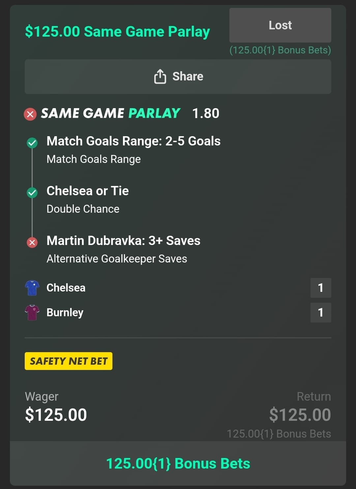356x489 pixels.
Task: Select Martin Dubravka: 3+ Saves leg
Action: [x=123, y=241]
